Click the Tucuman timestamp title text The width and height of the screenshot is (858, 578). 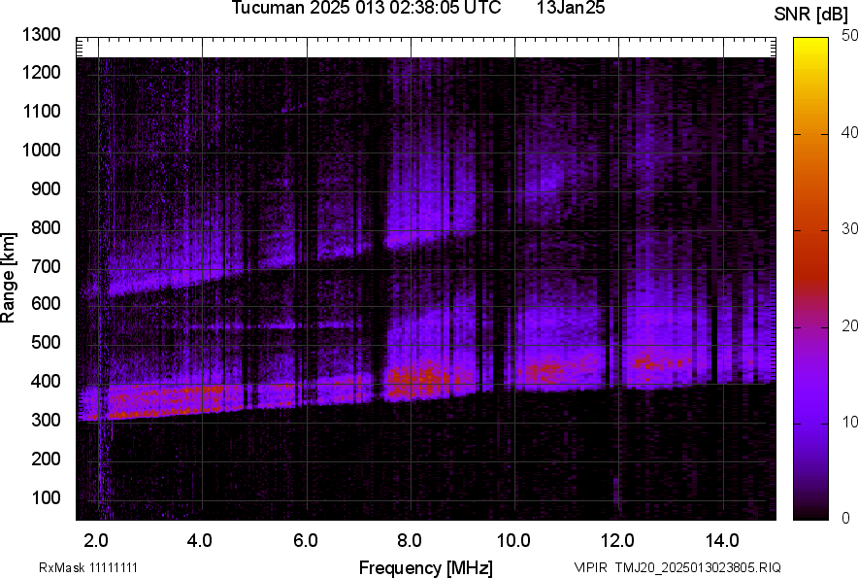[x=366, y=9]
